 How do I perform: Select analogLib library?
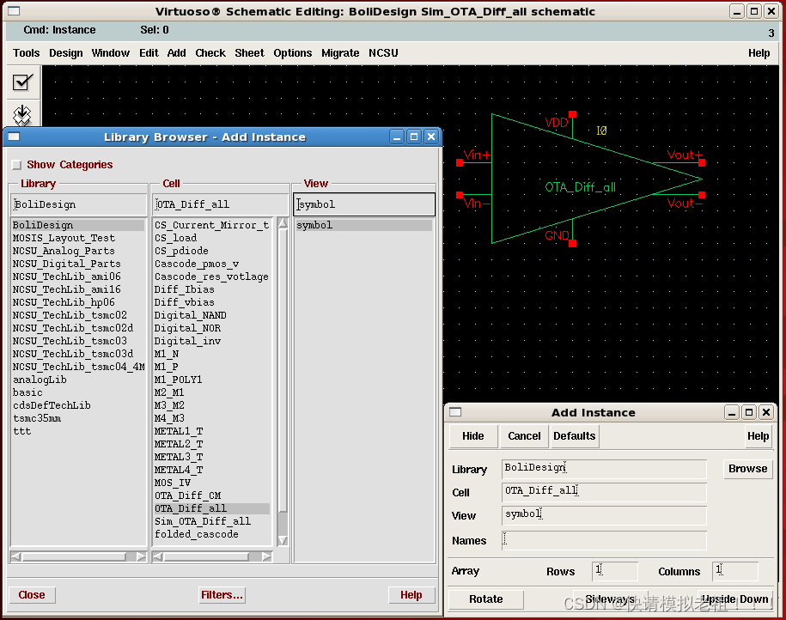(x=40, y=380)
